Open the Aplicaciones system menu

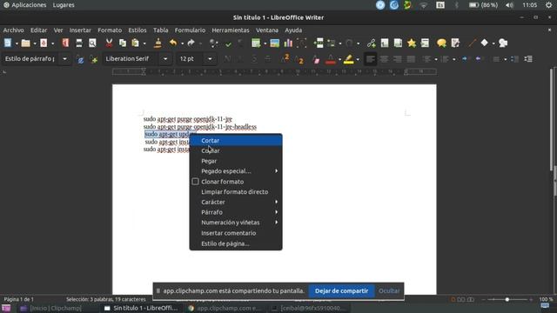pyautogui.click(x=25, y=5)
